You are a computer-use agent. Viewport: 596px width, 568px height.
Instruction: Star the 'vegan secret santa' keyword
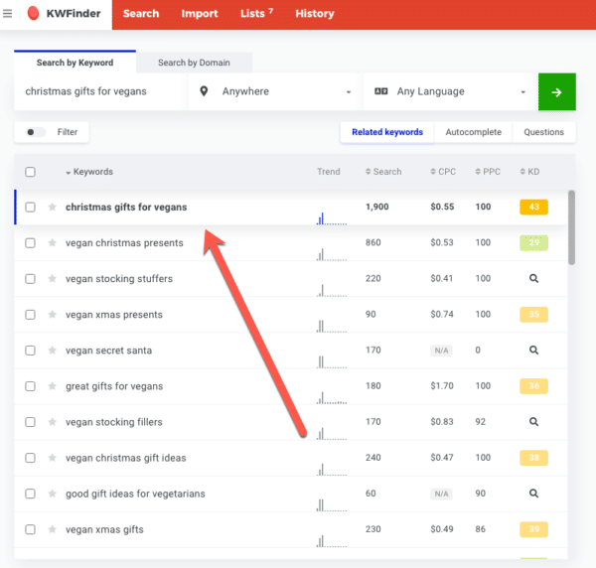[x=53, y=351]
